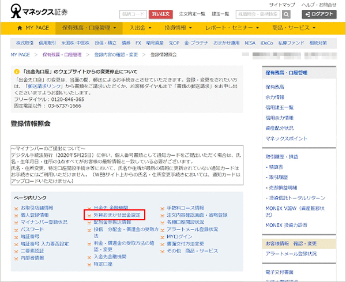This screenshot has height=282, width=346.
Task: Open the 郵送請求リンク link in the notice
Action: coord(44,87)
